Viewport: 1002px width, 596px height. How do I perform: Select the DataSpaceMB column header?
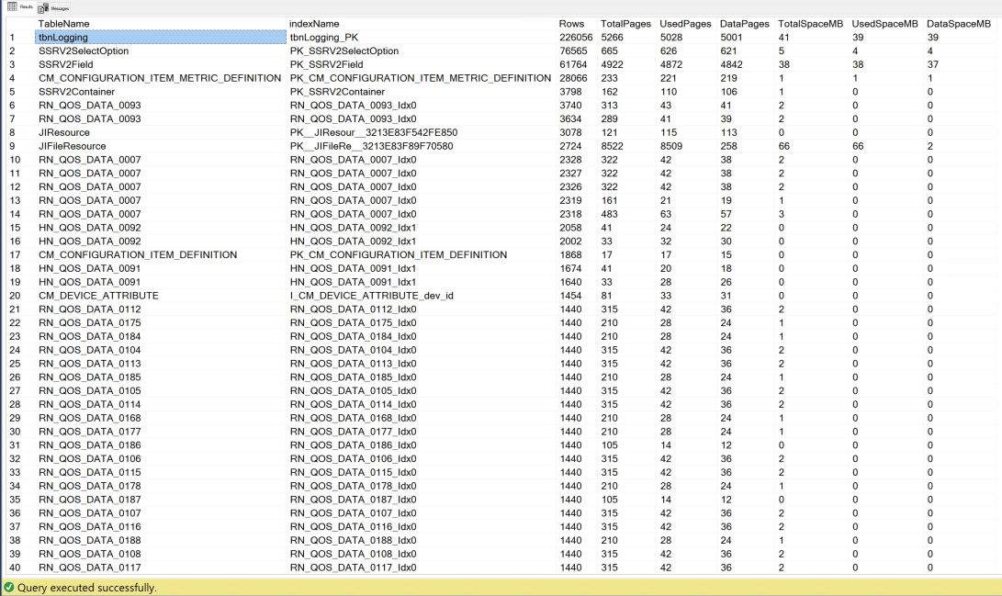point(958,24)
